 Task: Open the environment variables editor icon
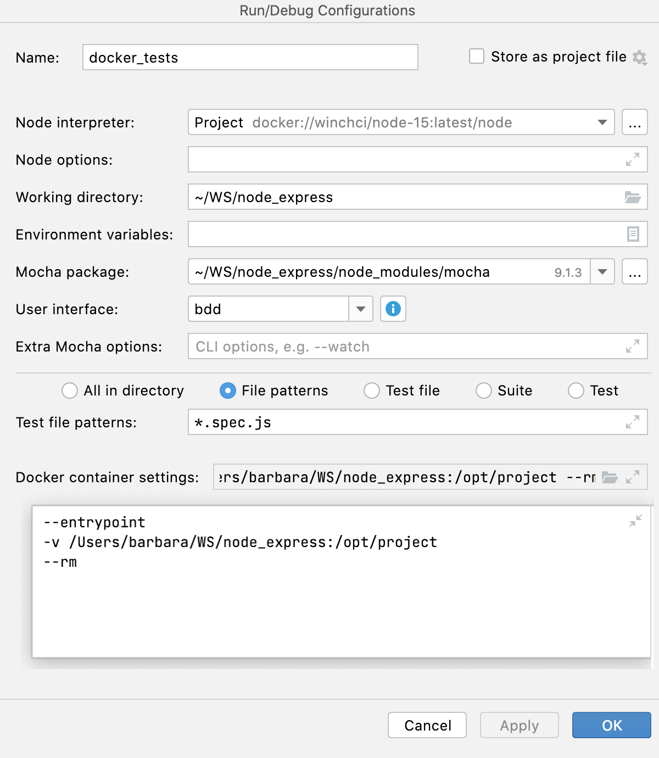[634, 234]
